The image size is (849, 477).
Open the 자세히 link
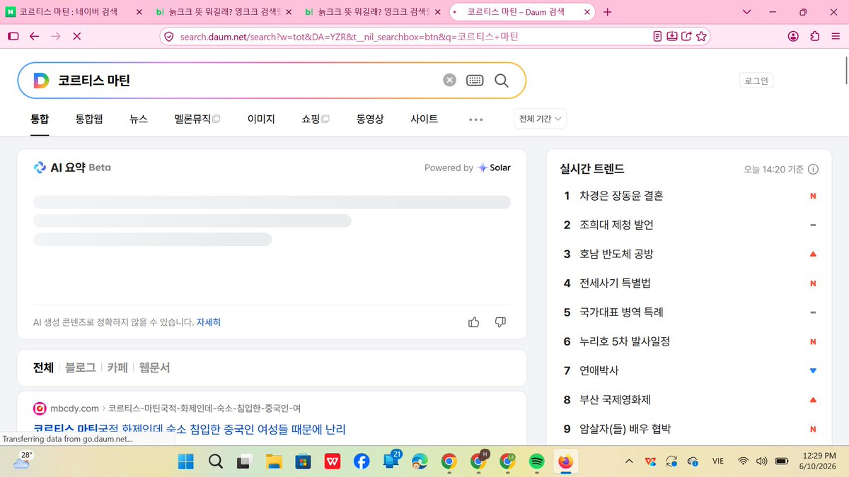click(209, 322)
